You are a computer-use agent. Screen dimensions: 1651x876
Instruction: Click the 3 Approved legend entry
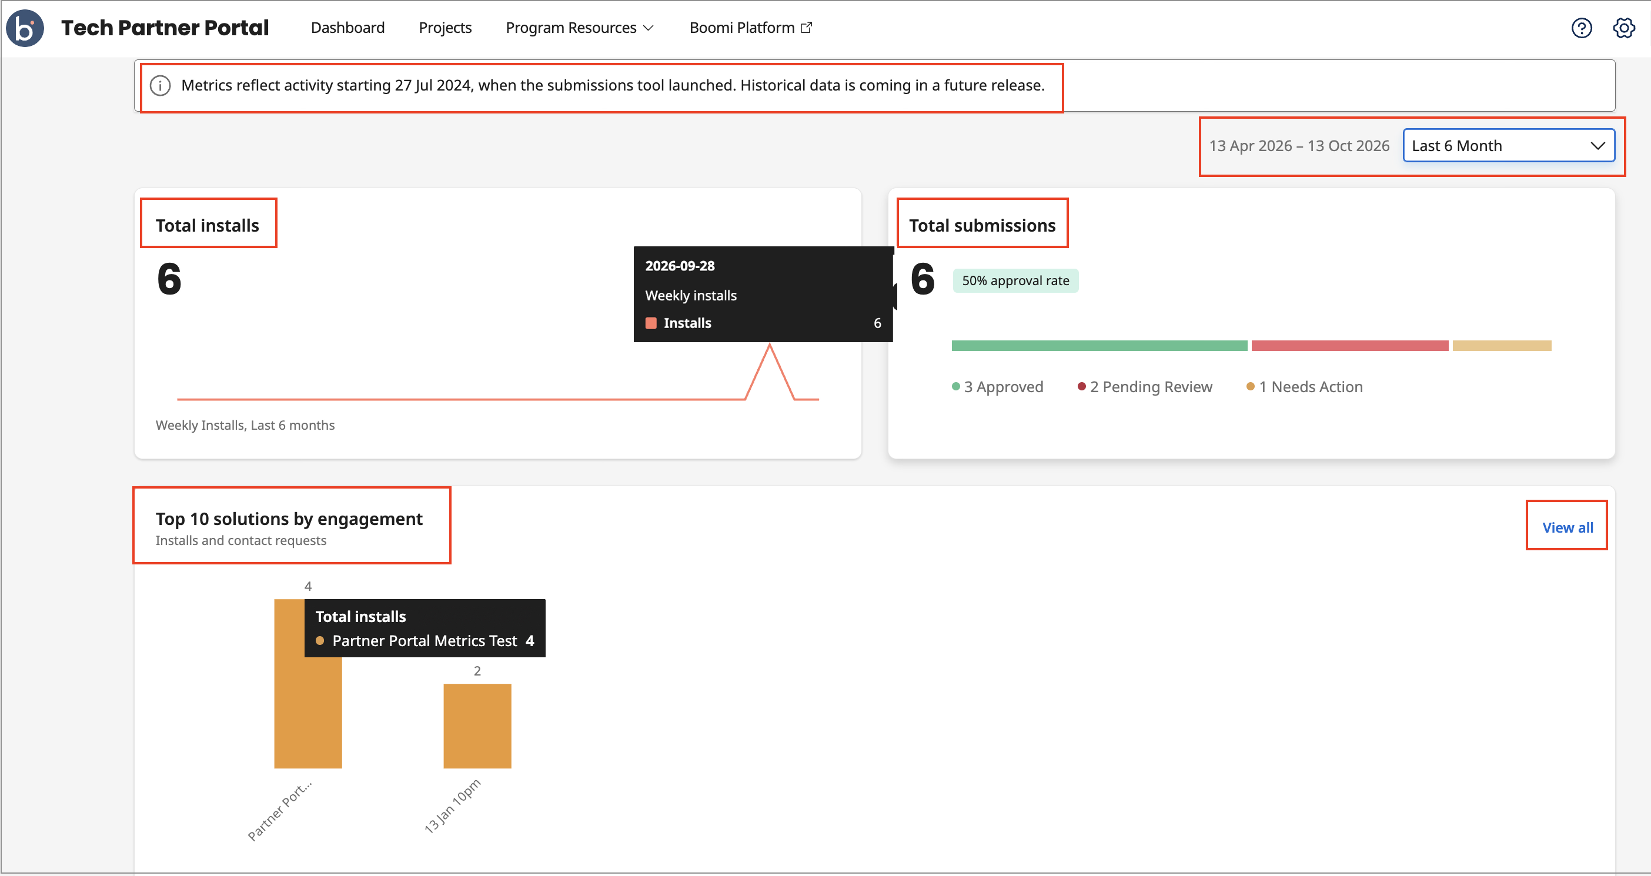point(997,387)
